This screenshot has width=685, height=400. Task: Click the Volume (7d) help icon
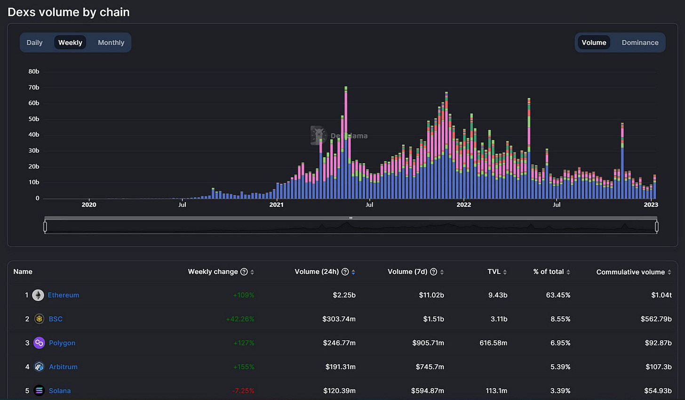(x=434, y=272)
